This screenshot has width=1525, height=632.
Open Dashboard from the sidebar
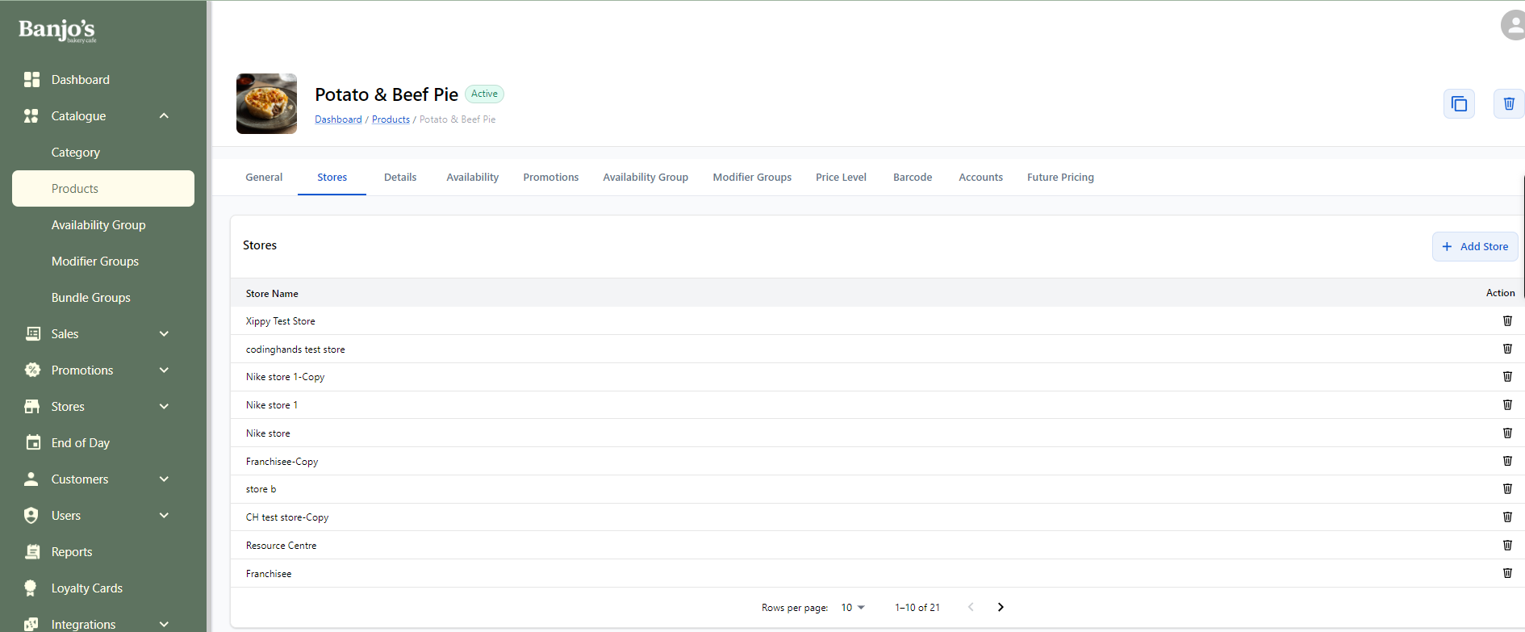point(80,80)
